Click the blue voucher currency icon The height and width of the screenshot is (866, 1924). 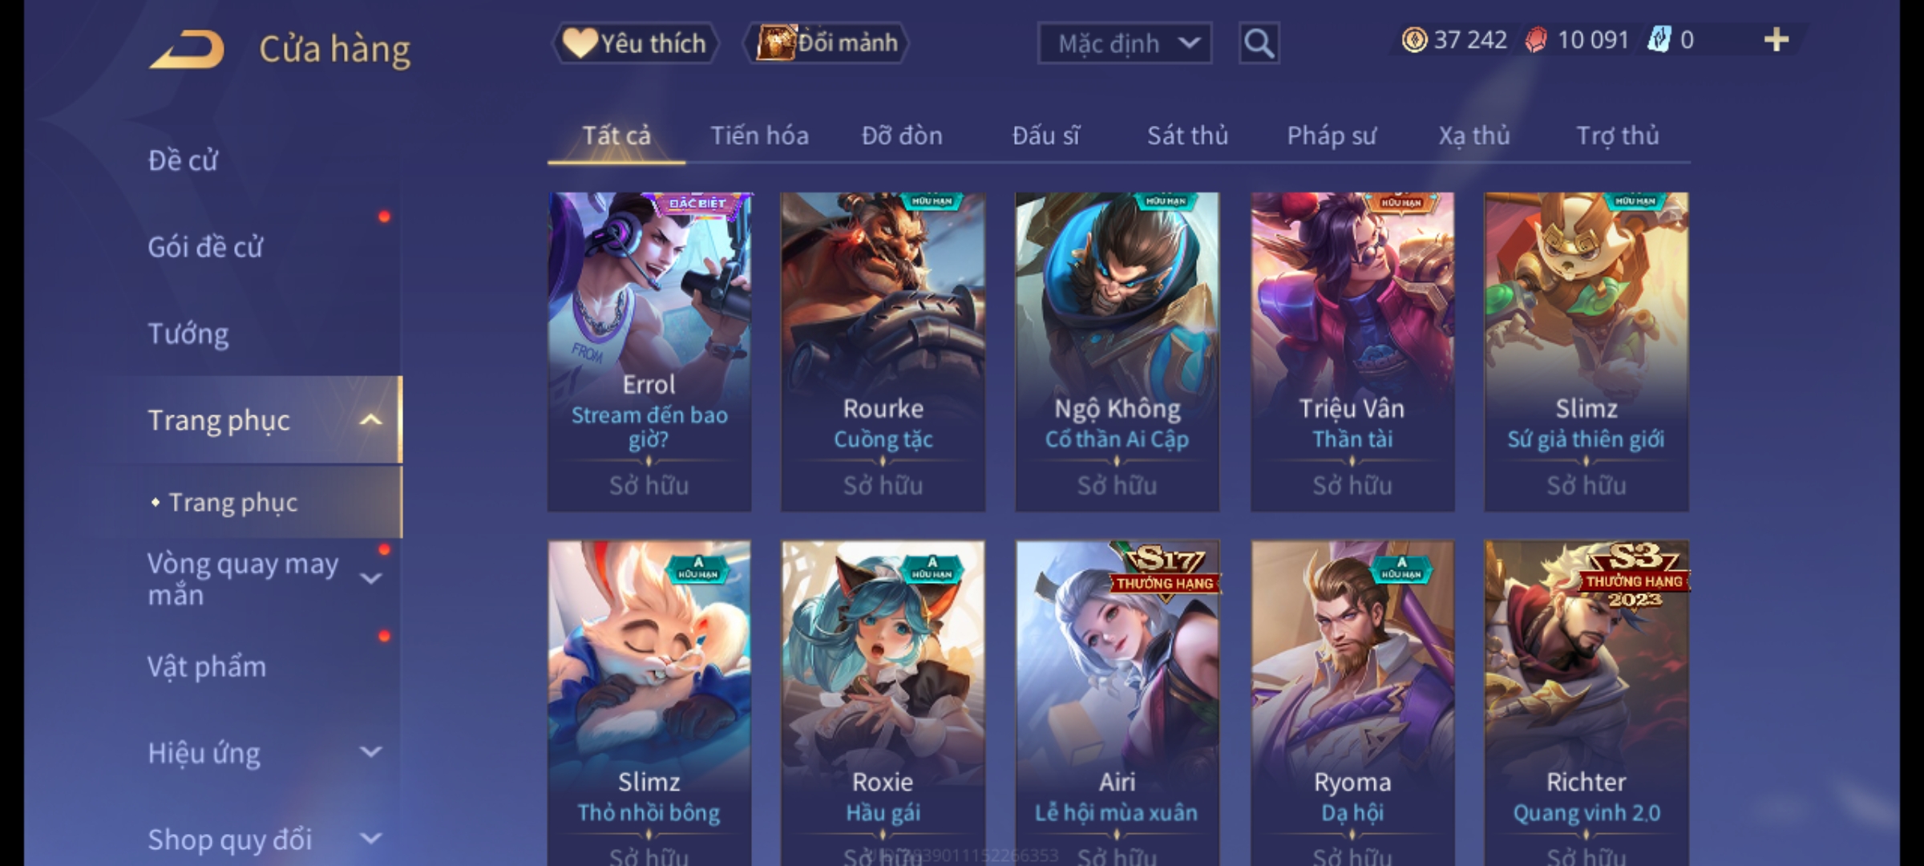(x=1659, y=39)
